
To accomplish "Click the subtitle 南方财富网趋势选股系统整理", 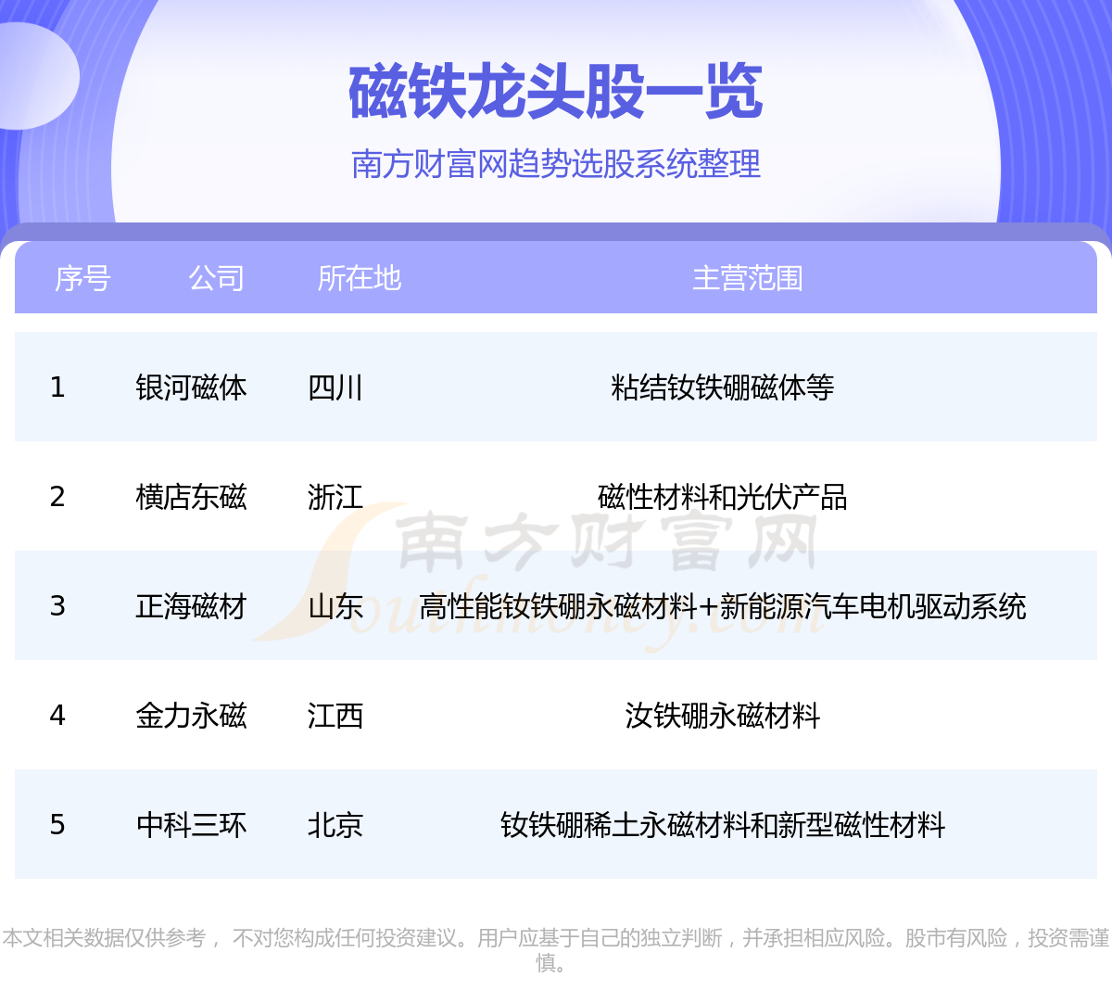I will tap(556, 164).
